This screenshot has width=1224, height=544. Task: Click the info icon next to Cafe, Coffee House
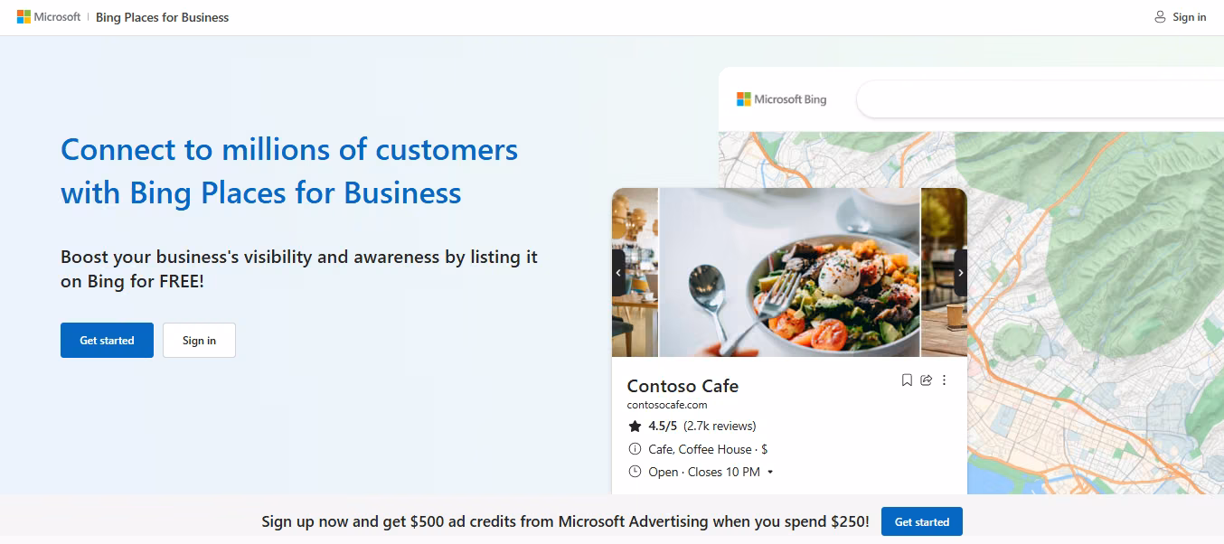click(635, 449)
